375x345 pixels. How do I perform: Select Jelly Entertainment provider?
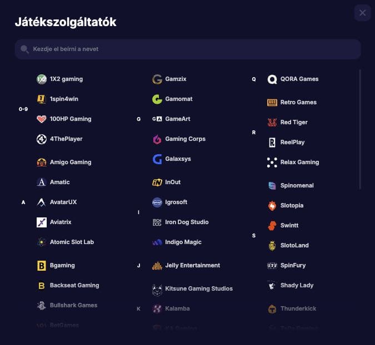[192, 266]
